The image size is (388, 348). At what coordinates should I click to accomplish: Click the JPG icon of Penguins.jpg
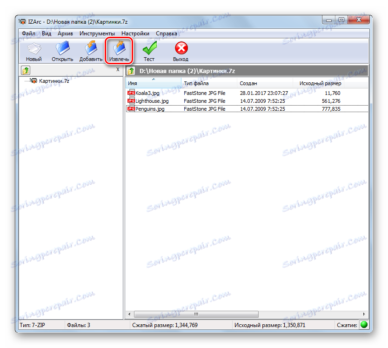click(x=131, y=109)
